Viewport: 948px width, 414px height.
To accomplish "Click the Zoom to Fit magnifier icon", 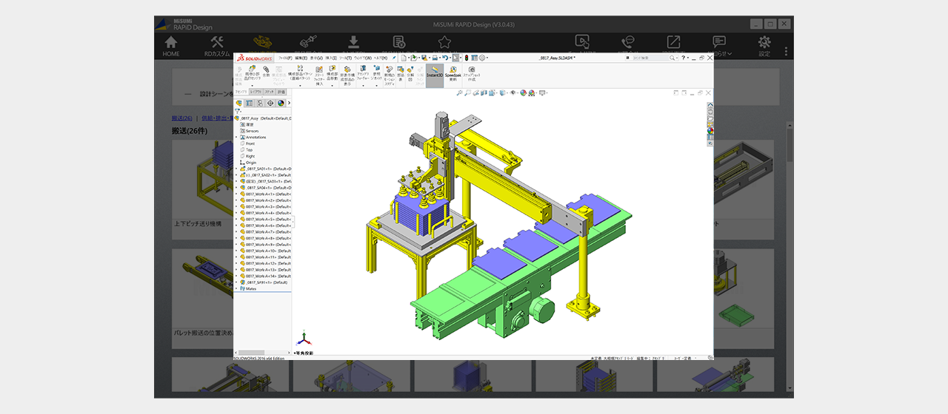I will [x=459, y=93].
